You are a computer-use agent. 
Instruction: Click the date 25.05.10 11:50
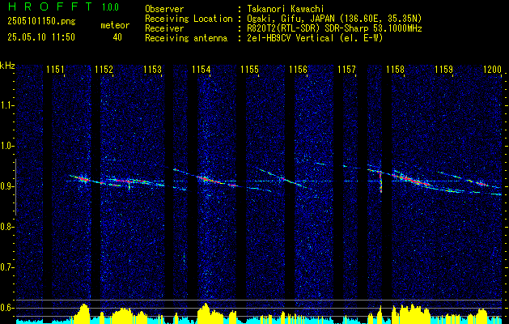point(41,37)
